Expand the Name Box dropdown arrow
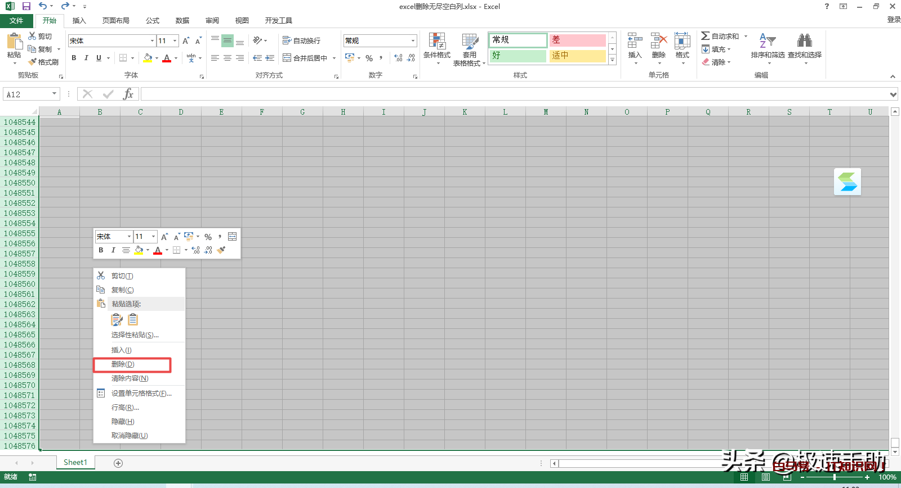Viewport: 901px width, 488px height. click(x=55, y=94)
